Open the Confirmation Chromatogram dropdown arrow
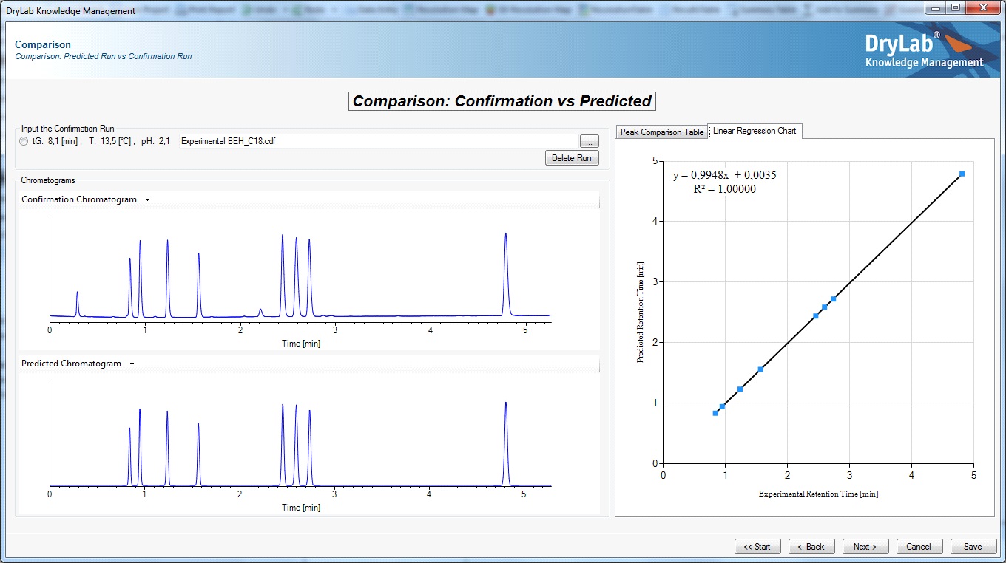This screenshot has width=1006, height=563. click(147, 199)
